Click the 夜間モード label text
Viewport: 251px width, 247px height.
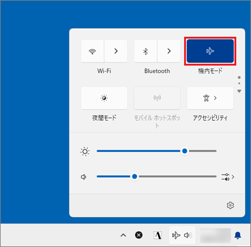(104, 118)
